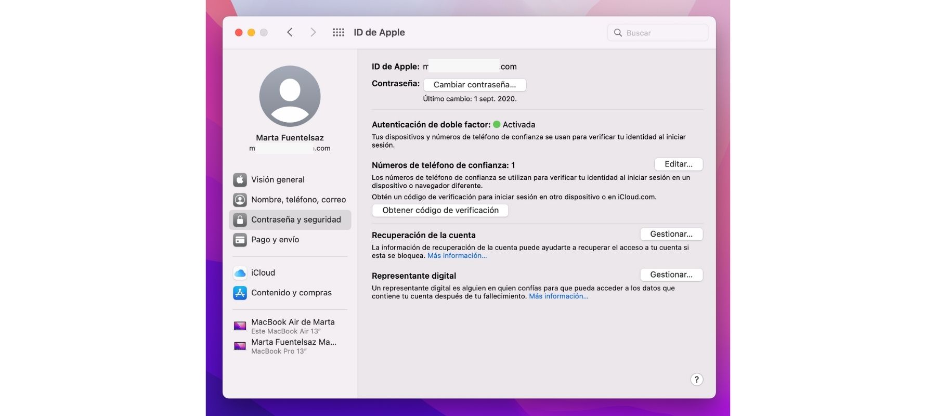Click the Recuperación de la cuenta heading
Screen dimensions: 936x416
point(424,235)
